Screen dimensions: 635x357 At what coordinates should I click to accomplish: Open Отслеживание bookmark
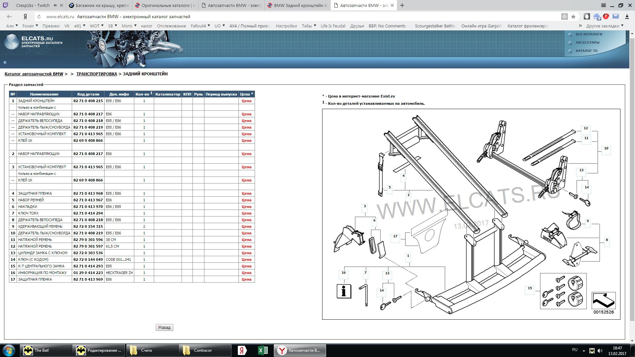pyautogui.click(x=171, y=26)
